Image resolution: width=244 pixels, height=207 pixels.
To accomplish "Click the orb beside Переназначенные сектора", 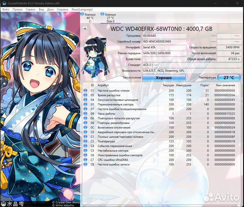I will [85, 104].
